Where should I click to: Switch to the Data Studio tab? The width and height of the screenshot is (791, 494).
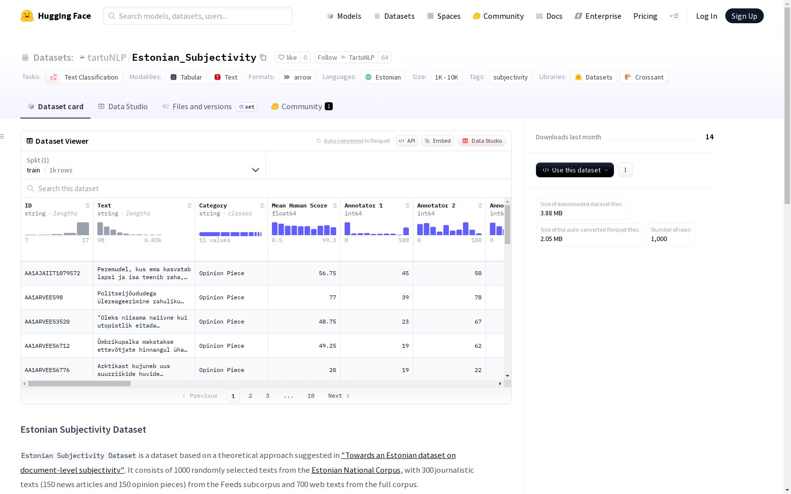(123, 107)
